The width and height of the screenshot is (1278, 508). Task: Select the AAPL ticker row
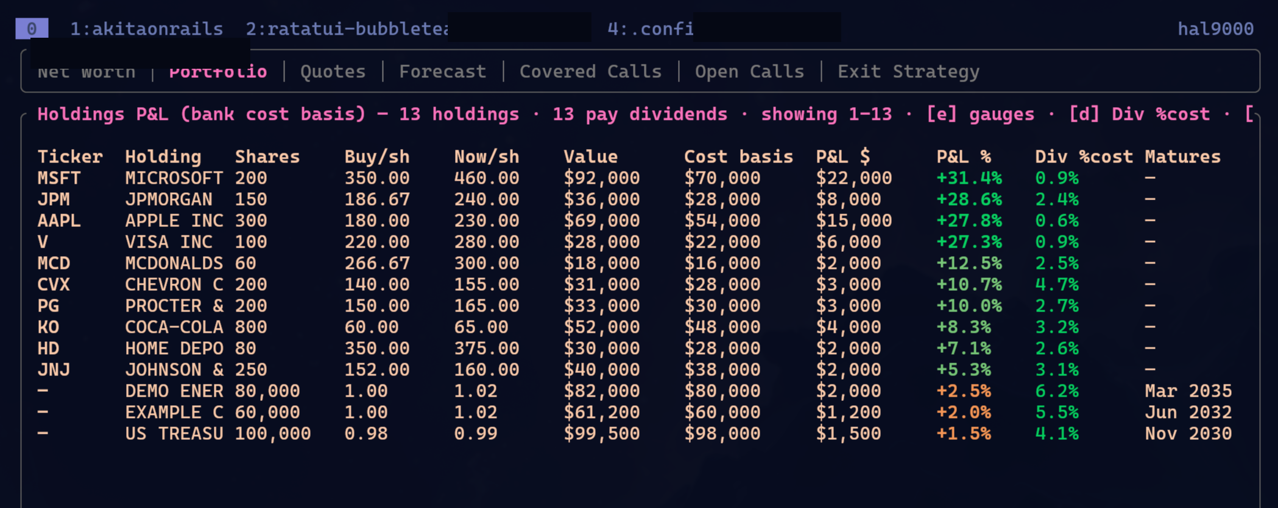(635, 221)
